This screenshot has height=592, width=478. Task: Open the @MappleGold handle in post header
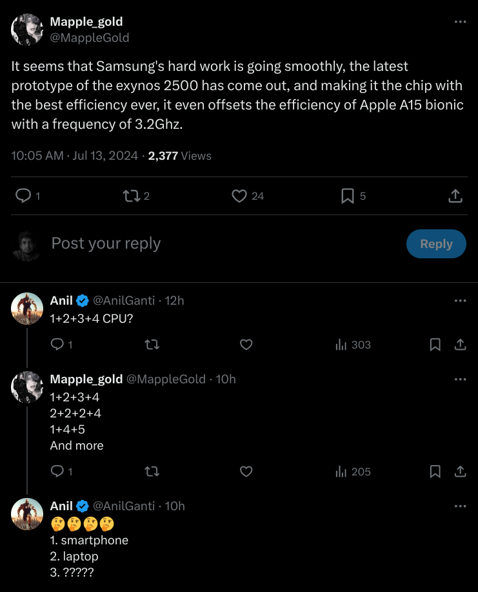coord(90,38)
